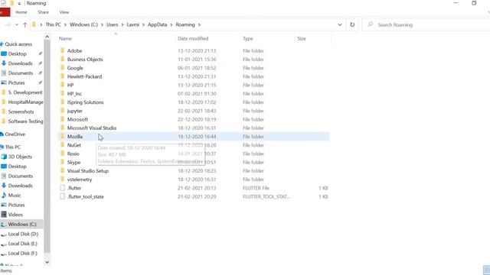Screen dimensions: 490x275
Task: Expand breadcrumb chevron after Roaming
Action: point(199,24)
